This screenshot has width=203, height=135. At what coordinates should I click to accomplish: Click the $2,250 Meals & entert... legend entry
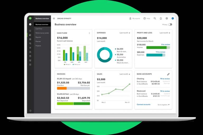[122, 61]
